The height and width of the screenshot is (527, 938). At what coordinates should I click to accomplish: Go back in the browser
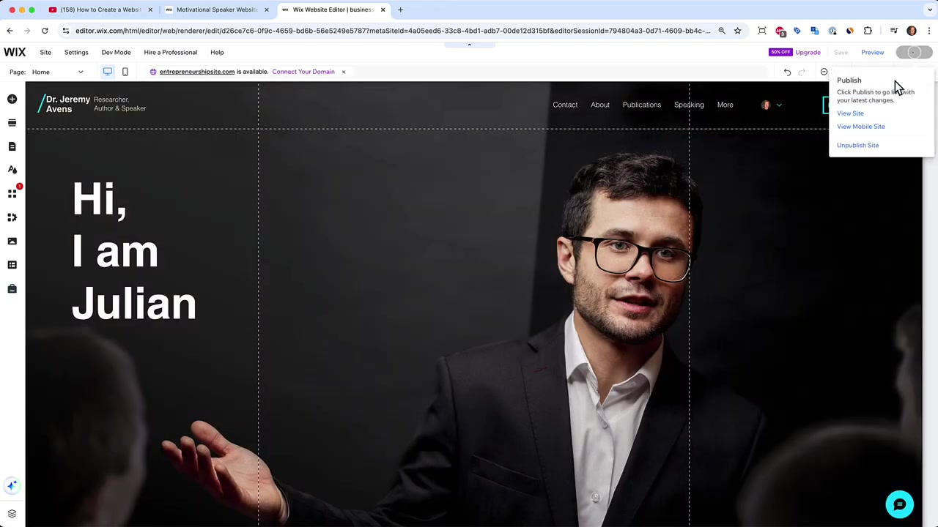click(x=10, y=31)
